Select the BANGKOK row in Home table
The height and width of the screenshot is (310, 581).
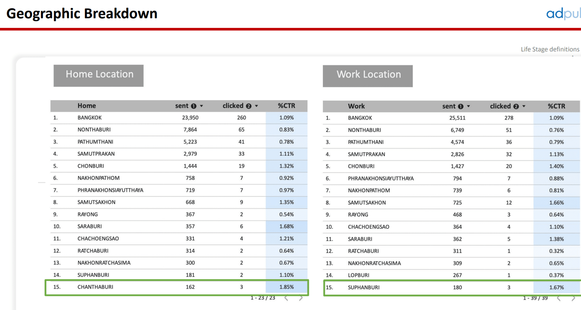click(89, 118)
